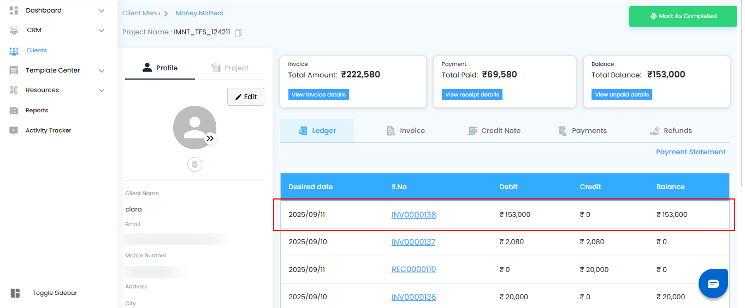Click the Balance column header
This screenshot has height=308, width=745.
click(671, 186)
